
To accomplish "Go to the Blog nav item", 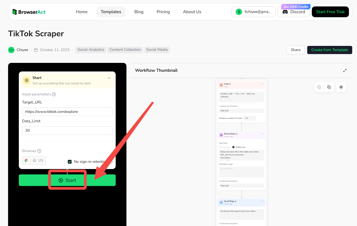I will [x=139, y=12].
